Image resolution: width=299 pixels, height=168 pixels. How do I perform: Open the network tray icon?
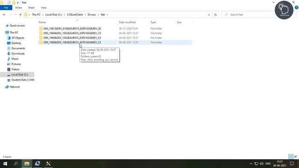[256, 164]
